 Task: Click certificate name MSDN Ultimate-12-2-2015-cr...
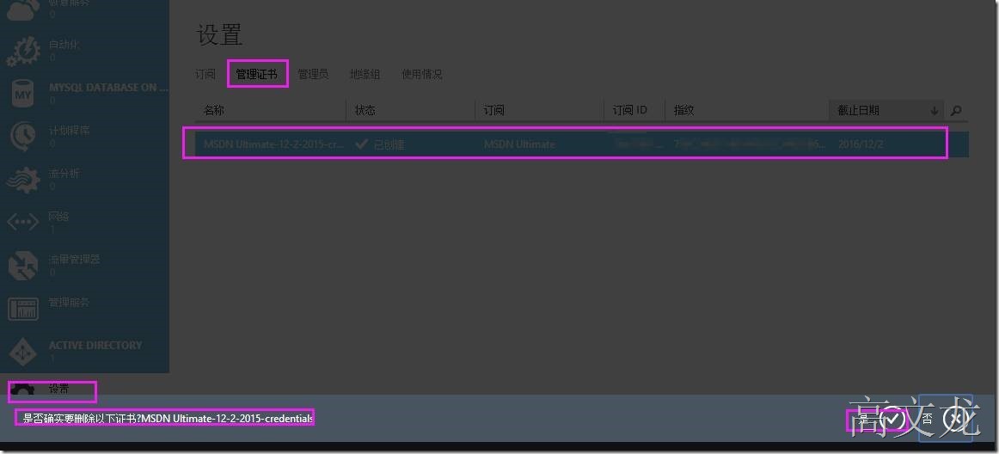tap(274, 144)
